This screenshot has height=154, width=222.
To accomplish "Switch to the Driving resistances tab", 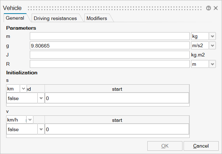I will click(x=55, y=18).
